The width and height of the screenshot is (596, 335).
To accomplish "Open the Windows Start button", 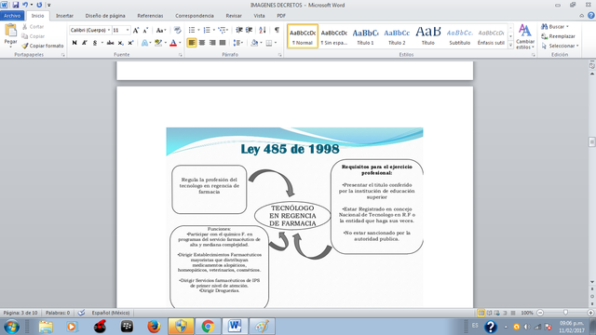I will coord(11,327).
